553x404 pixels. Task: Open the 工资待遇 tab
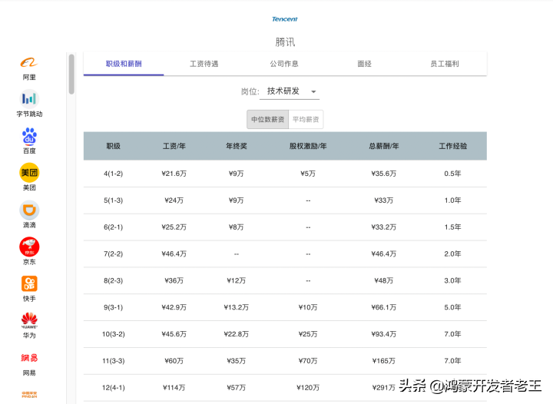204,64
